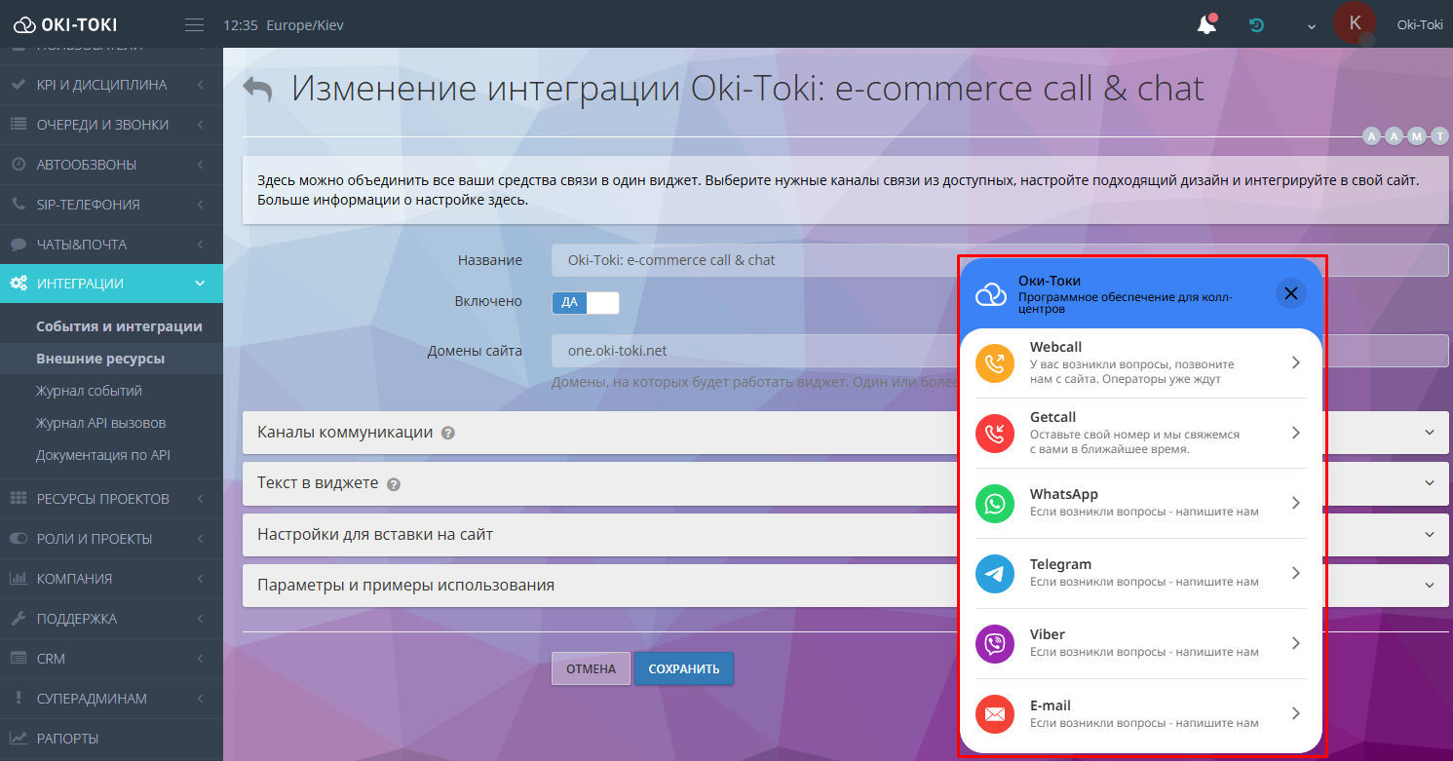Select the Telegram channel icon
This screenshot has height=761, width=1453.
pos(996,573)
